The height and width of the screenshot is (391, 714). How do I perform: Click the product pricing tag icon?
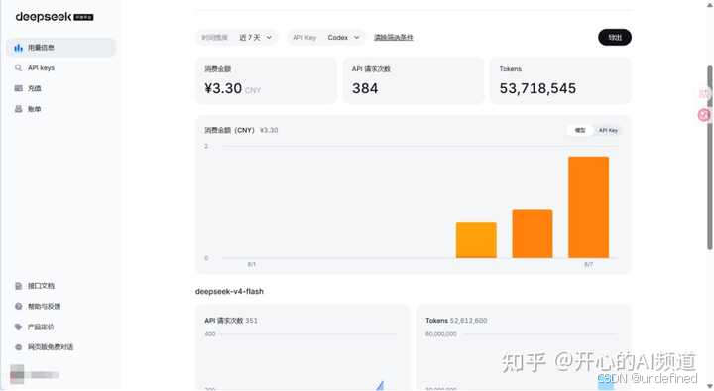(x=18, y=326)
